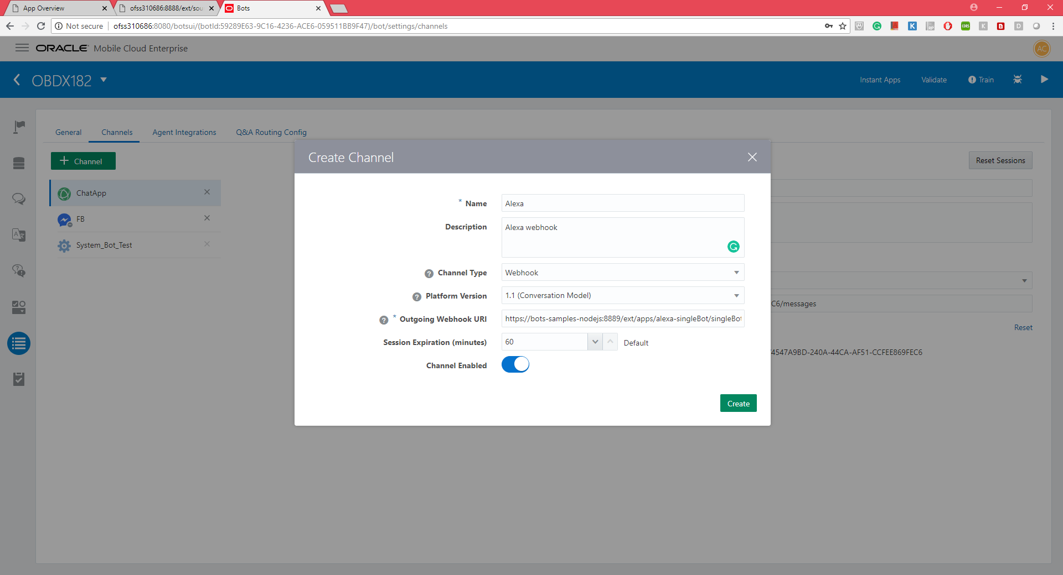Bookmark this page with the star
This screenshot has width=1063, height=575.
[x=843, y=26]
